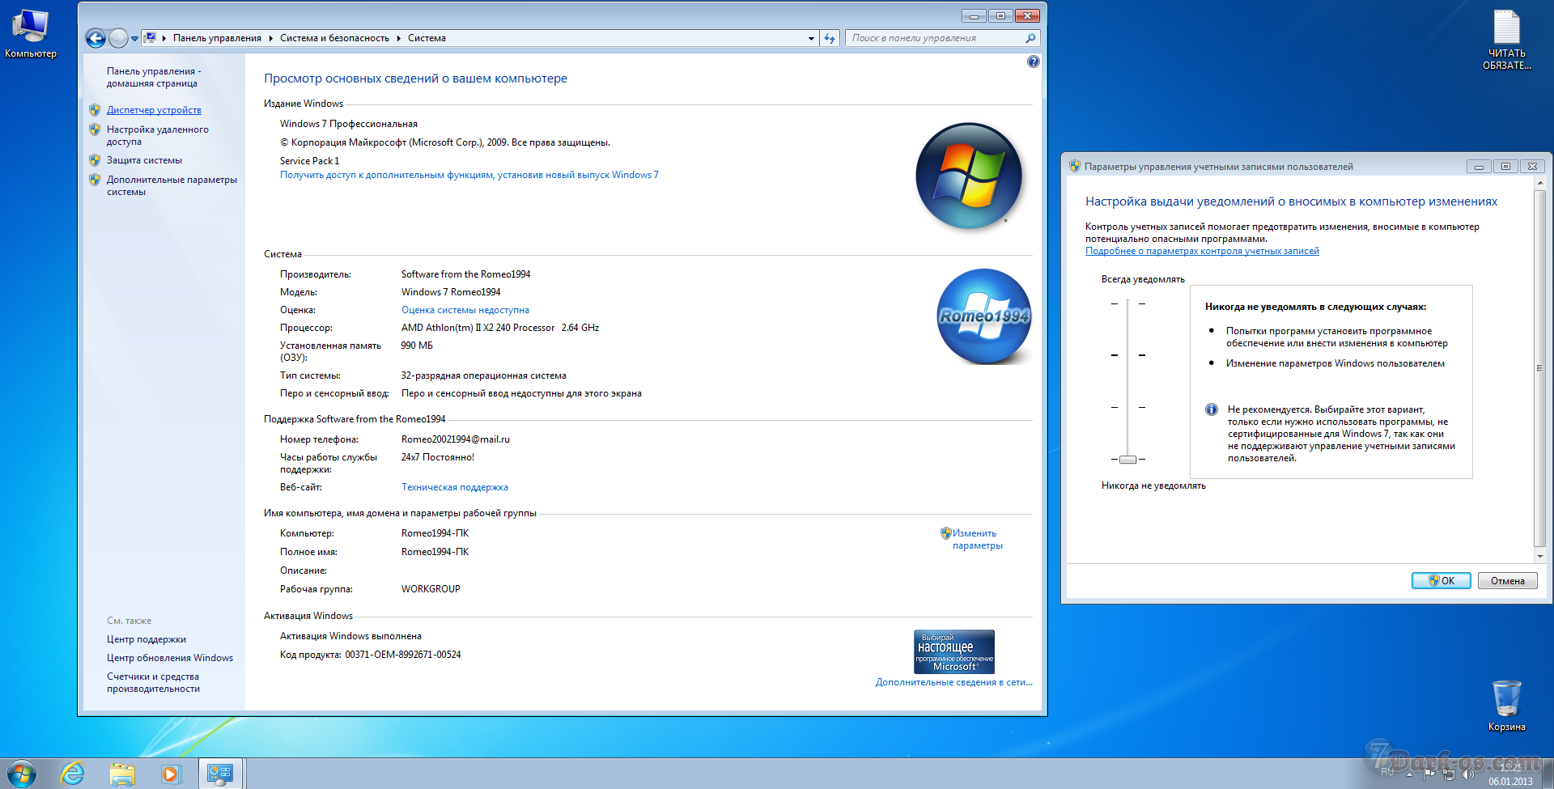Open the recent pages dropdown next to Forward

point(134,38)
